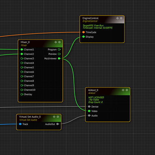This screenshot has width=155, height=155.
Task: Select the Channel10 input pin
Action: coord(22,90)
